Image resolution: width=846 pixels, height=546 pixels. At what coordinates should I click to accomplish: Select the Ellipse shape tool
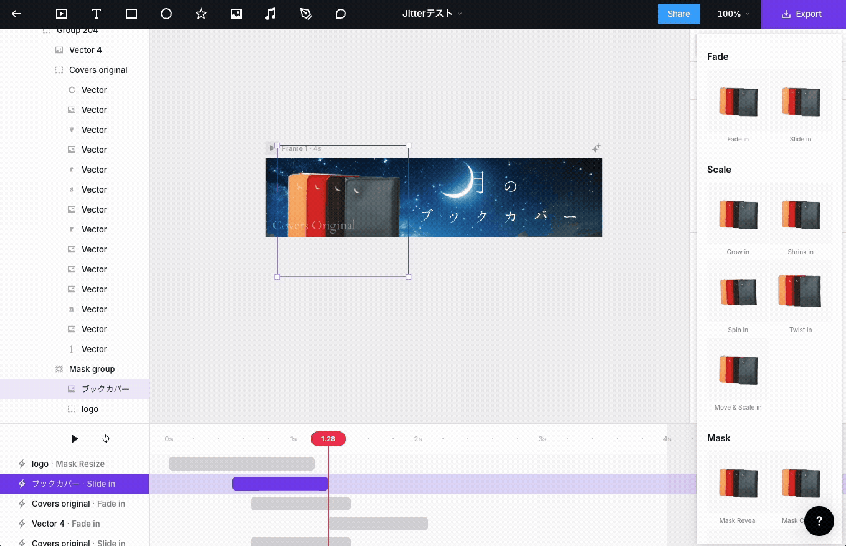pos(166,14)
